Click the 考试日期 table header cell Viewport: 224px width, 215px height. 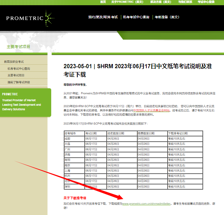pyautogui.click(x=95, y=133)
